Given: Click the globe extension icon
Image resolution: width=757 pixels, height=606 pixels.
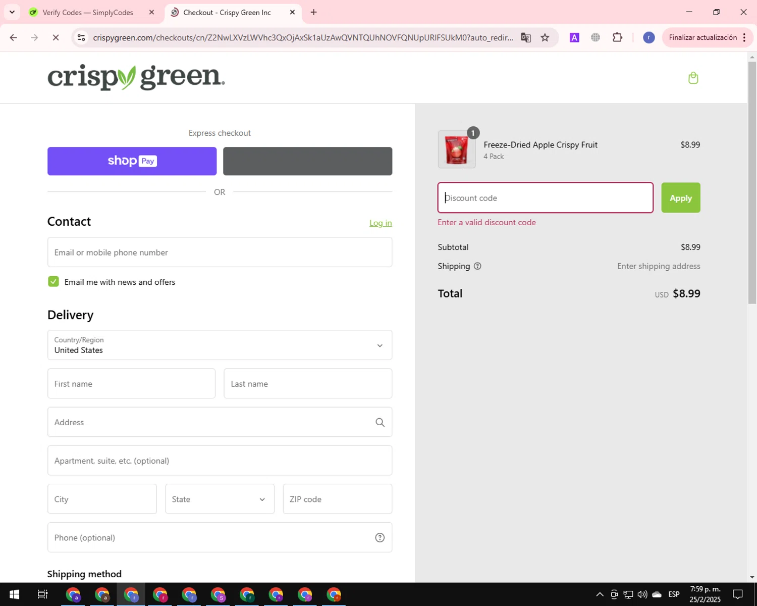Looking at the screenshot, I should (596, 37).
